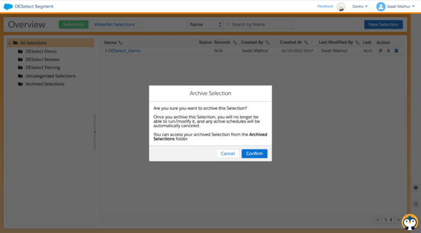421x233 pixels.
Task: Click the folder panel collapse handle
Action: [94, 132]
